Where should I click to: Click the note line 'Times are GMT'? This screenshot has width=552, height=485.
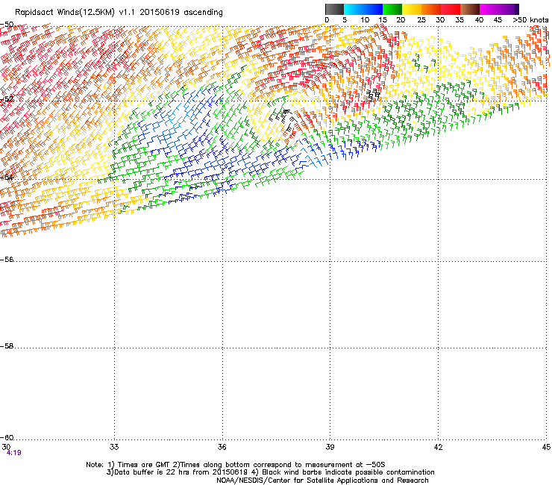point(144,465)
